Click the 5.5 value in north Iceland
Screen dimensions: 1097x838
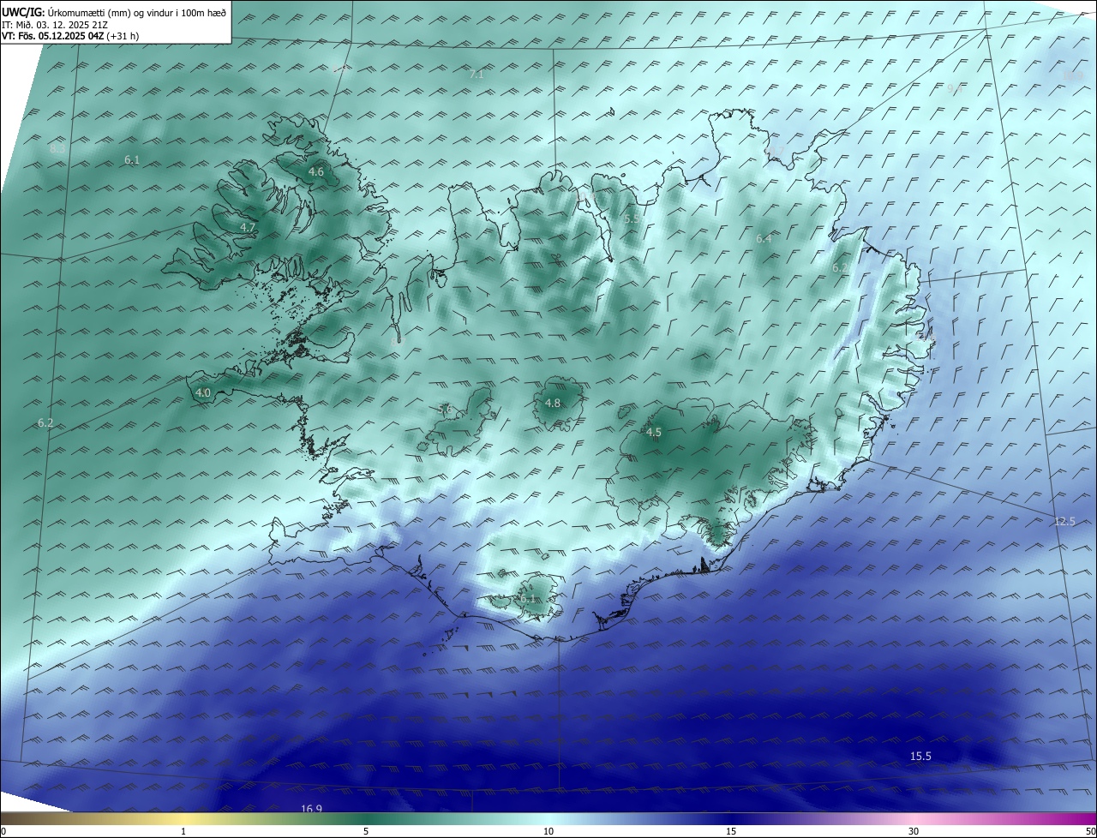[632, 219]
